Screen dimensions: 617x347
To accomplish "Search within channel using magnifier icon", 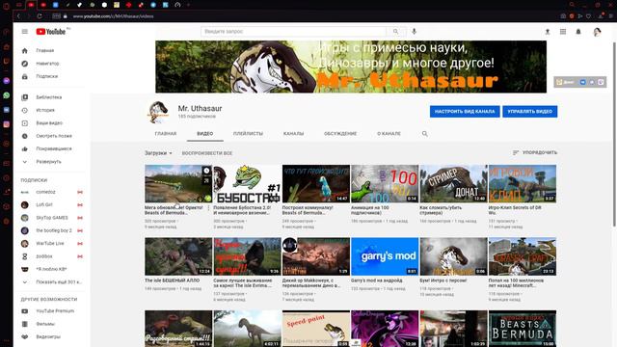I will tap(425, 134).
